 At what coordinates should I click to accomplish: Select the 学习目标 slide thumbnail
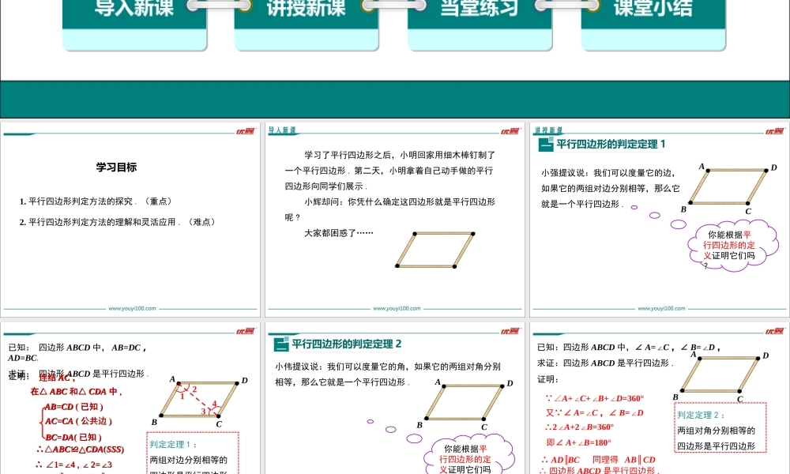(130, 220)
